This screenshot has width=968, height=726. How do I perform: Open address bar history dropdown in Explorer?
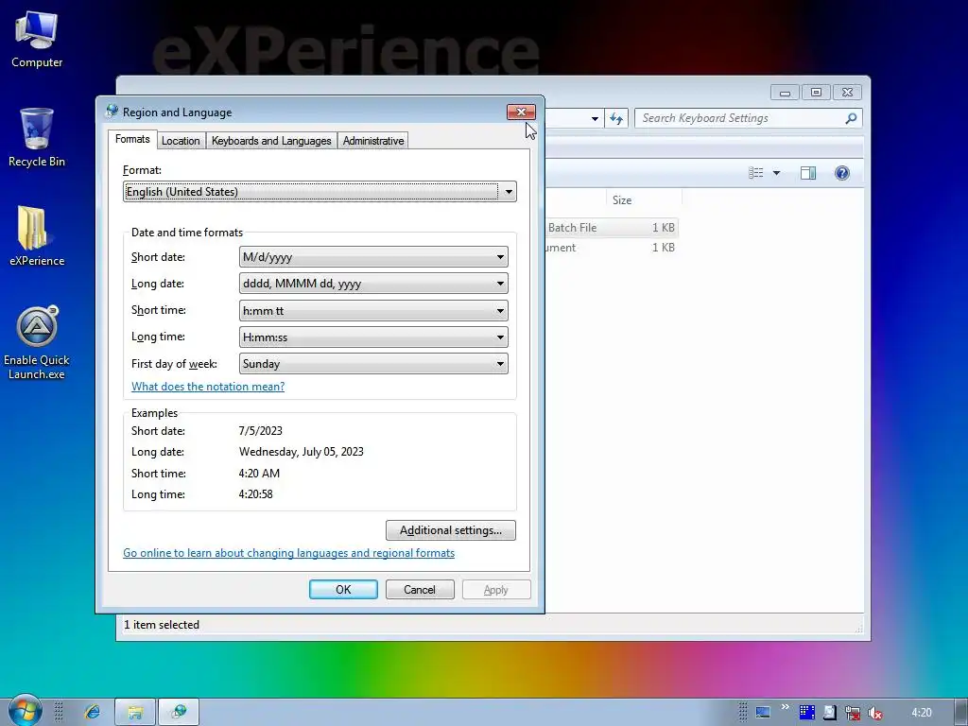(x=595, y=118)
